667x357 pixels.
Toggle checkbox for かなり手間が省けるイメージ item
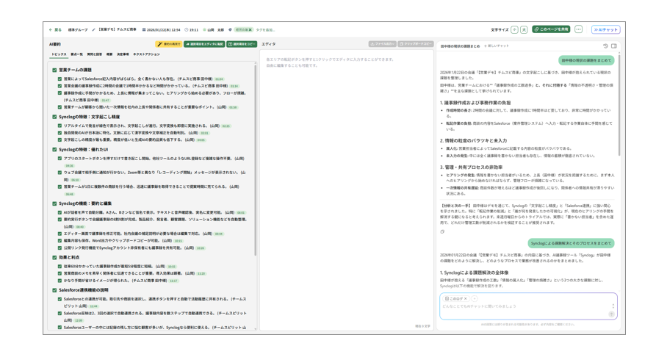[60, 281]
